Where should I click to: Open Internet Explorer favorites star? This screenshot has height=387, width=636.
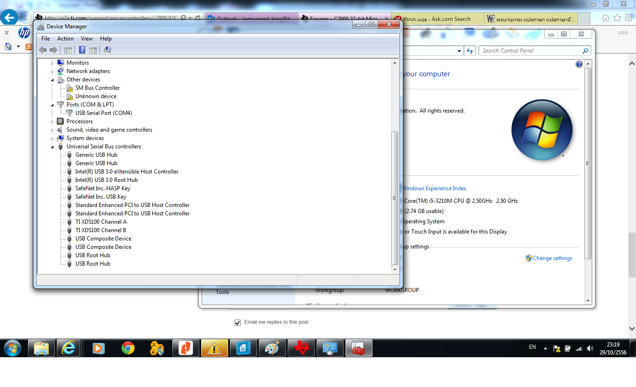617,18
